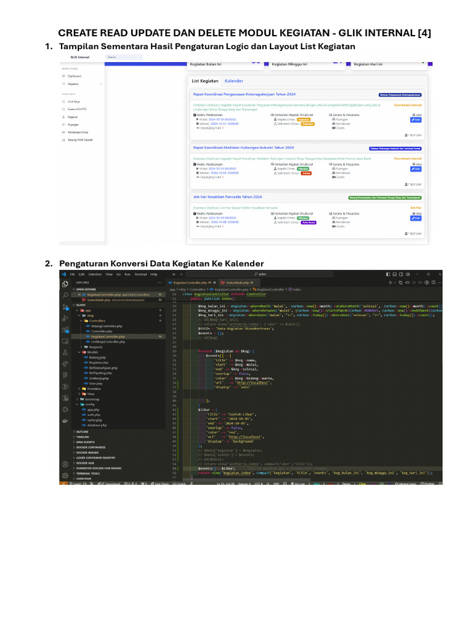473x630 pixels.
Task: Open the Docker view in activity bar
Action: [65, 421]
